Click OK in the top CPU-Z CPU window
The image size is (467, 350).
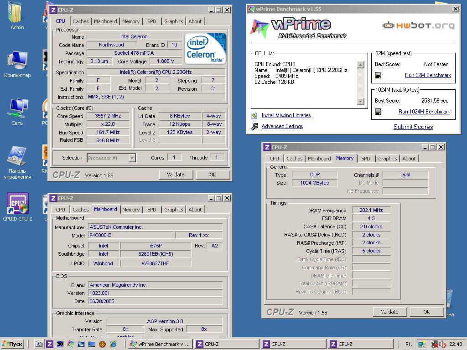(213, 175)
